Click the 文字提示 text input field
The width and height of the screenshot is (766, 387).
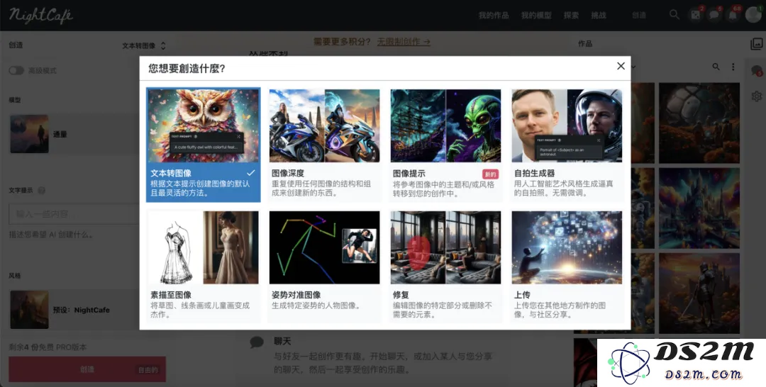[74, 214]
